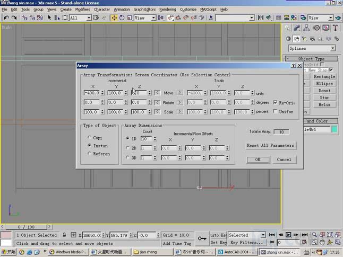Screen dimensions: 343x257
Task: Go to the animation start frame
Action: (272, 235)
